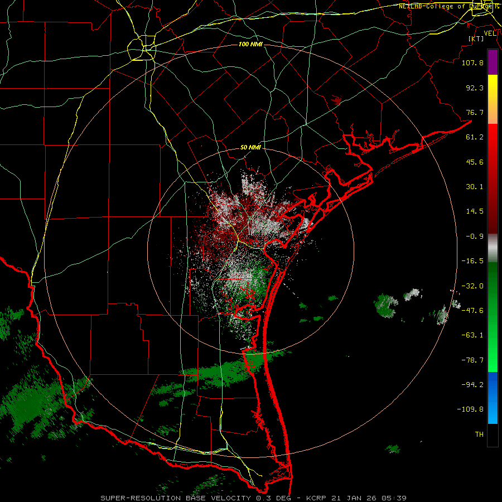This screenshot has width=502, height=502.
Task: Click the -32.0 velocity scale value
Action: tap(472, 286)
